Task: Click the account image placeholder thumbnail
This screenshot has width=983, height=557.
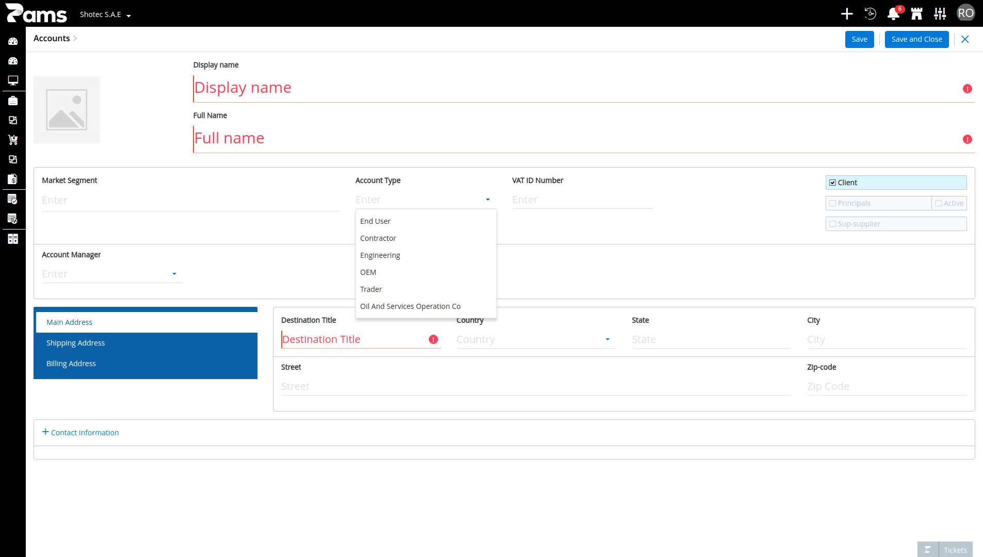Action: point(67,110)
